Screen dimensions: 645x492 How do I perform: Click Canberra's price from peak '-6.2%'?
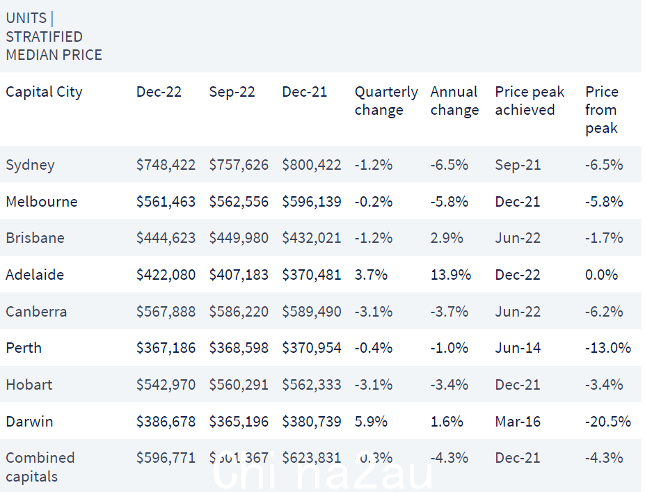[604, 311]
